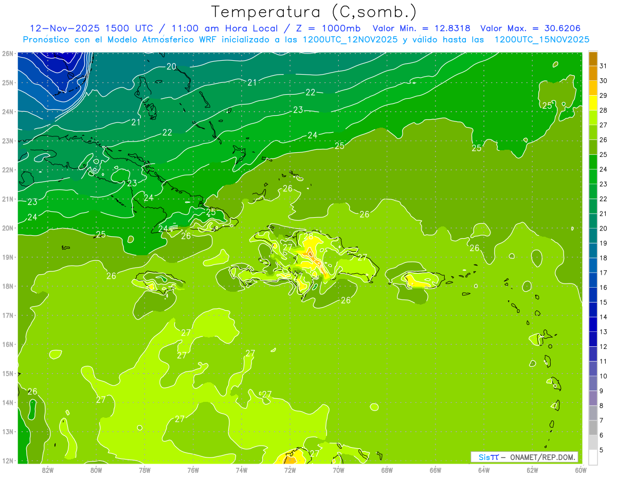Select the "Z = 1000mb" level text
The width and height of the screenshot is (617, 477).
[328, 28]
